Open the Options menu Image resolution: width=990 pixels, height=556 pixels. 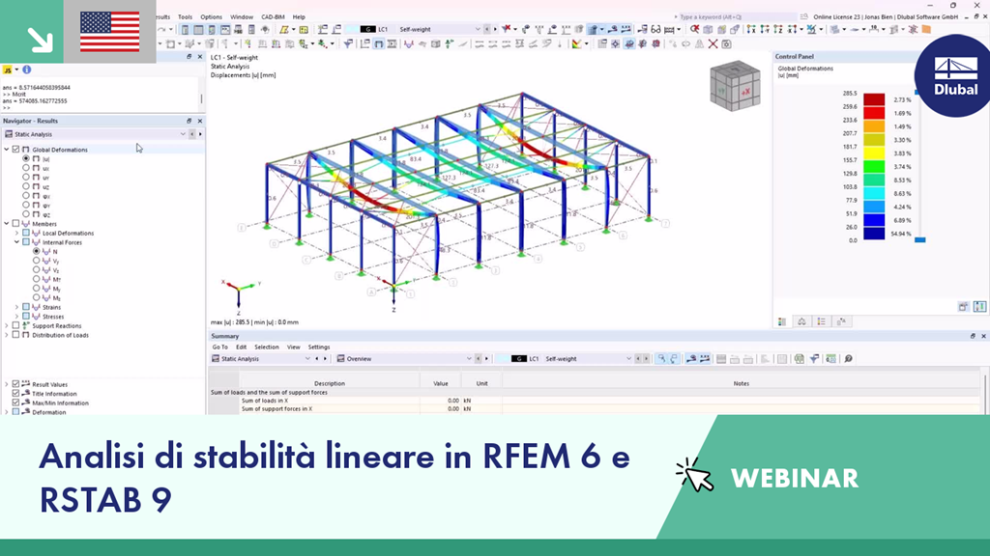(211, 17)
